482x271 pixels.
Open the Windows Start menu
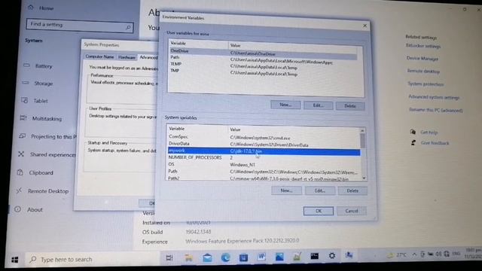point(14,260)
